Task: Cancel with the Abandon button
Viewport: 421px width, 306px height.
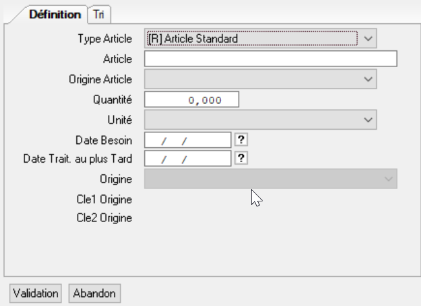Action: pyautogui.click(x=94, y=293)
